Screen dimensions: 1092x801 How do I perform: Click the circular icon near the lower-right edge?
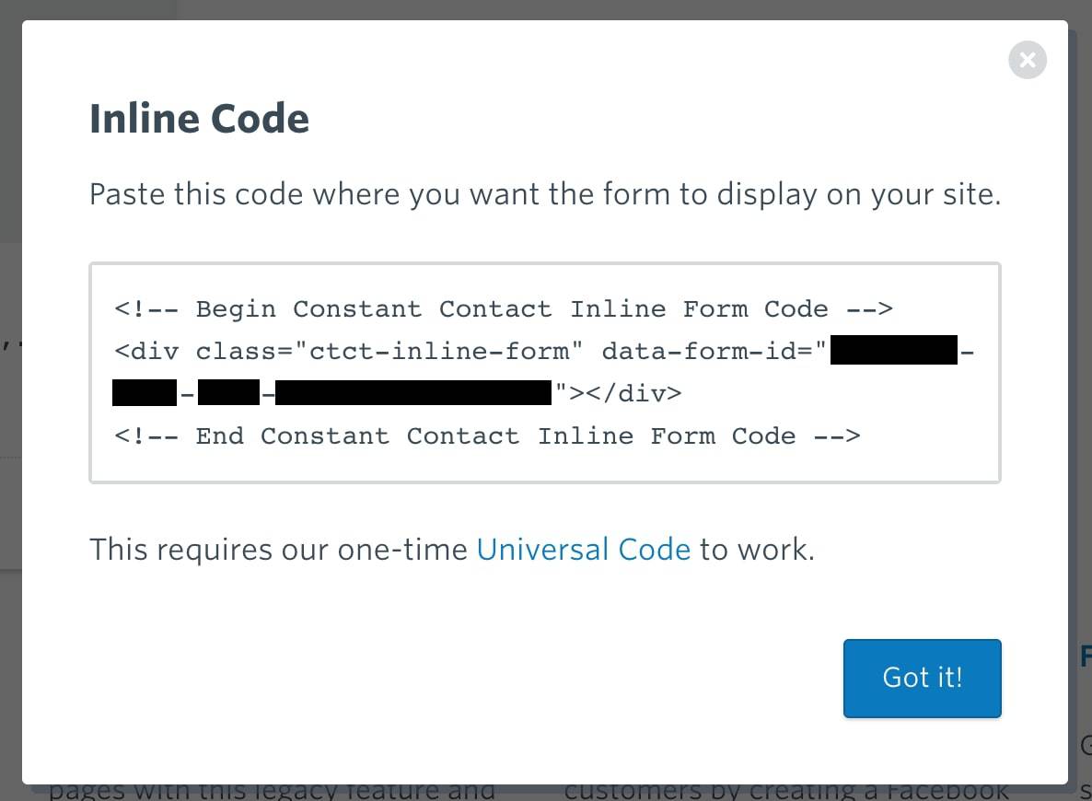coord(1086,742)
